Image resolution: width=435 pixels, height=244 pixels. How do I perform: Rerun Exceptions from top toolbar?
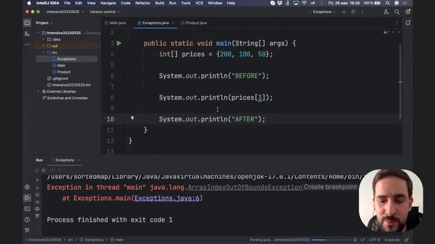[344, 12]
